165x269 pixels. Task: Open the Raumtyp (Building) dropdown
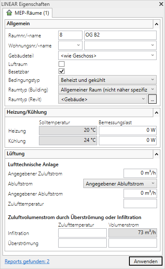pyautogui.click(x=107, y=89)
